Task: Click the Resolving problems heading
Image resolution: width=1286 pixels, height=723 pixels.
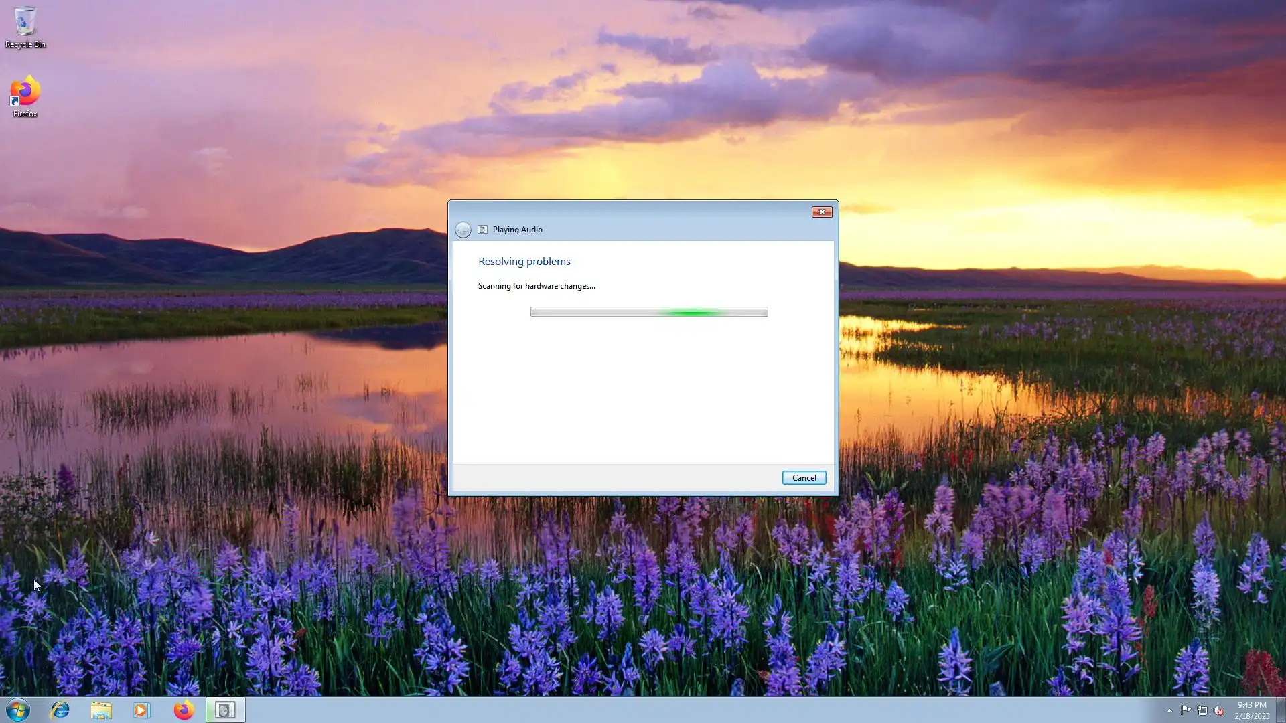Action: (x=524, y=262)
